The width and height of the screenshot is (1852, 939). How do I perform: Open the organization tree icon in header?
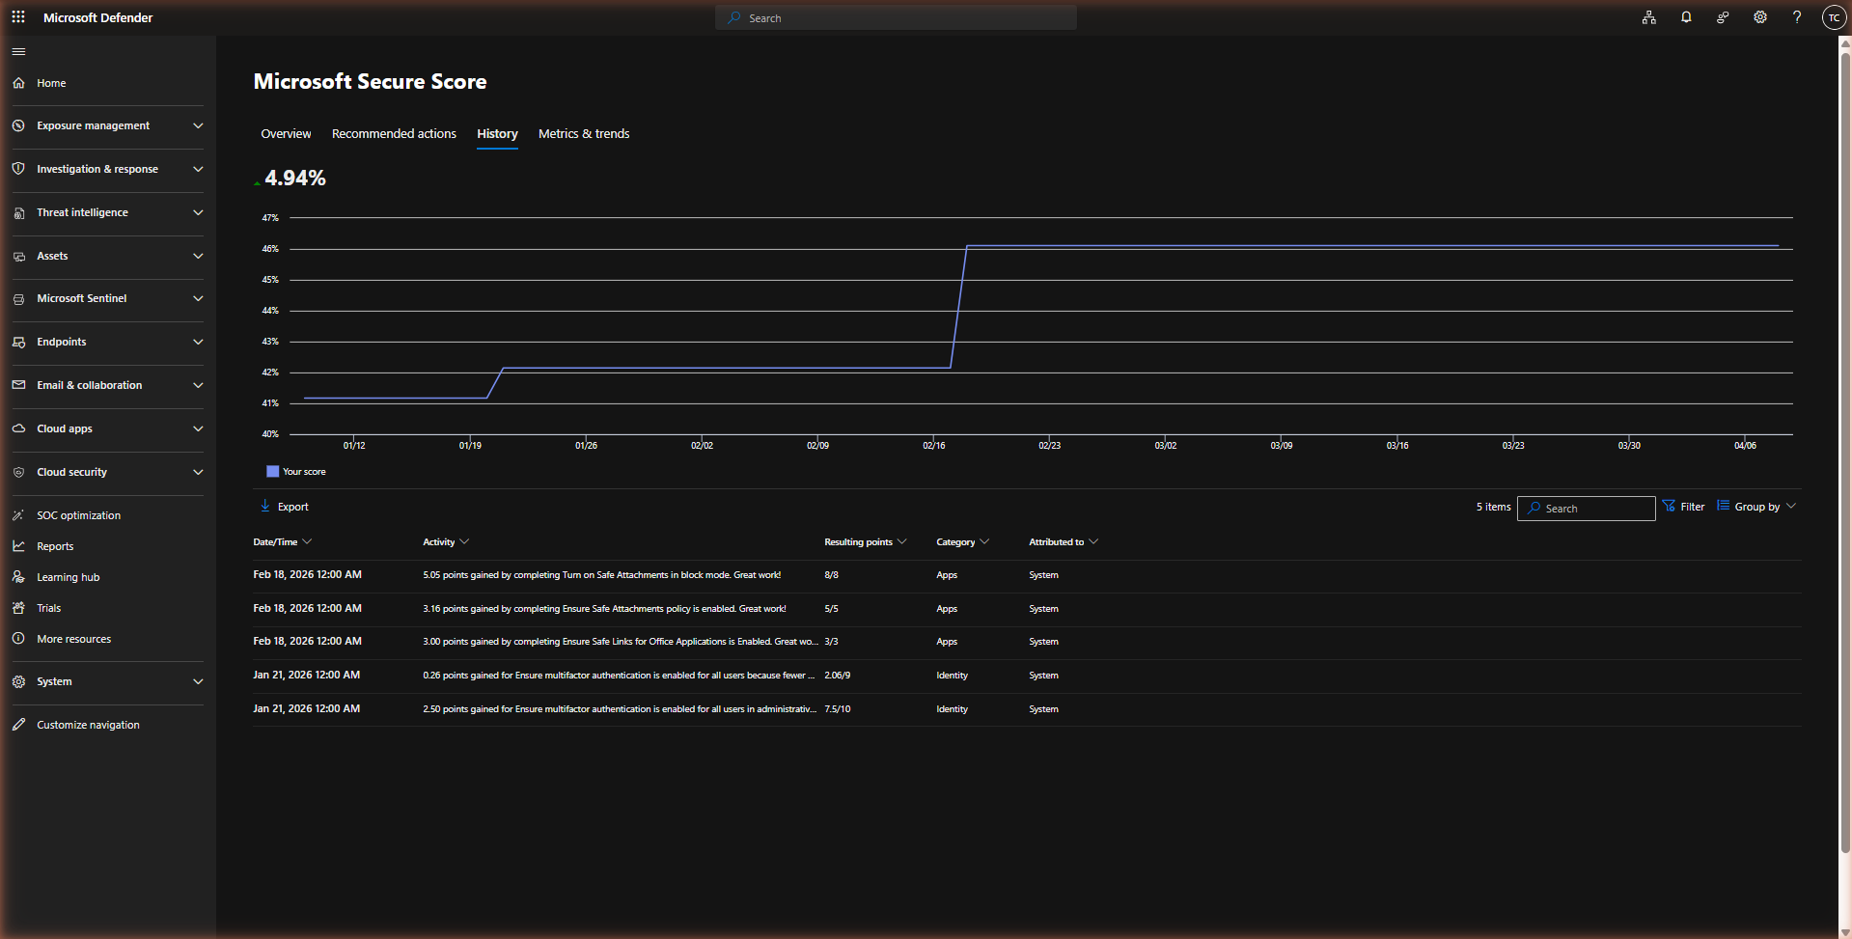click(x=1648, y=17)
